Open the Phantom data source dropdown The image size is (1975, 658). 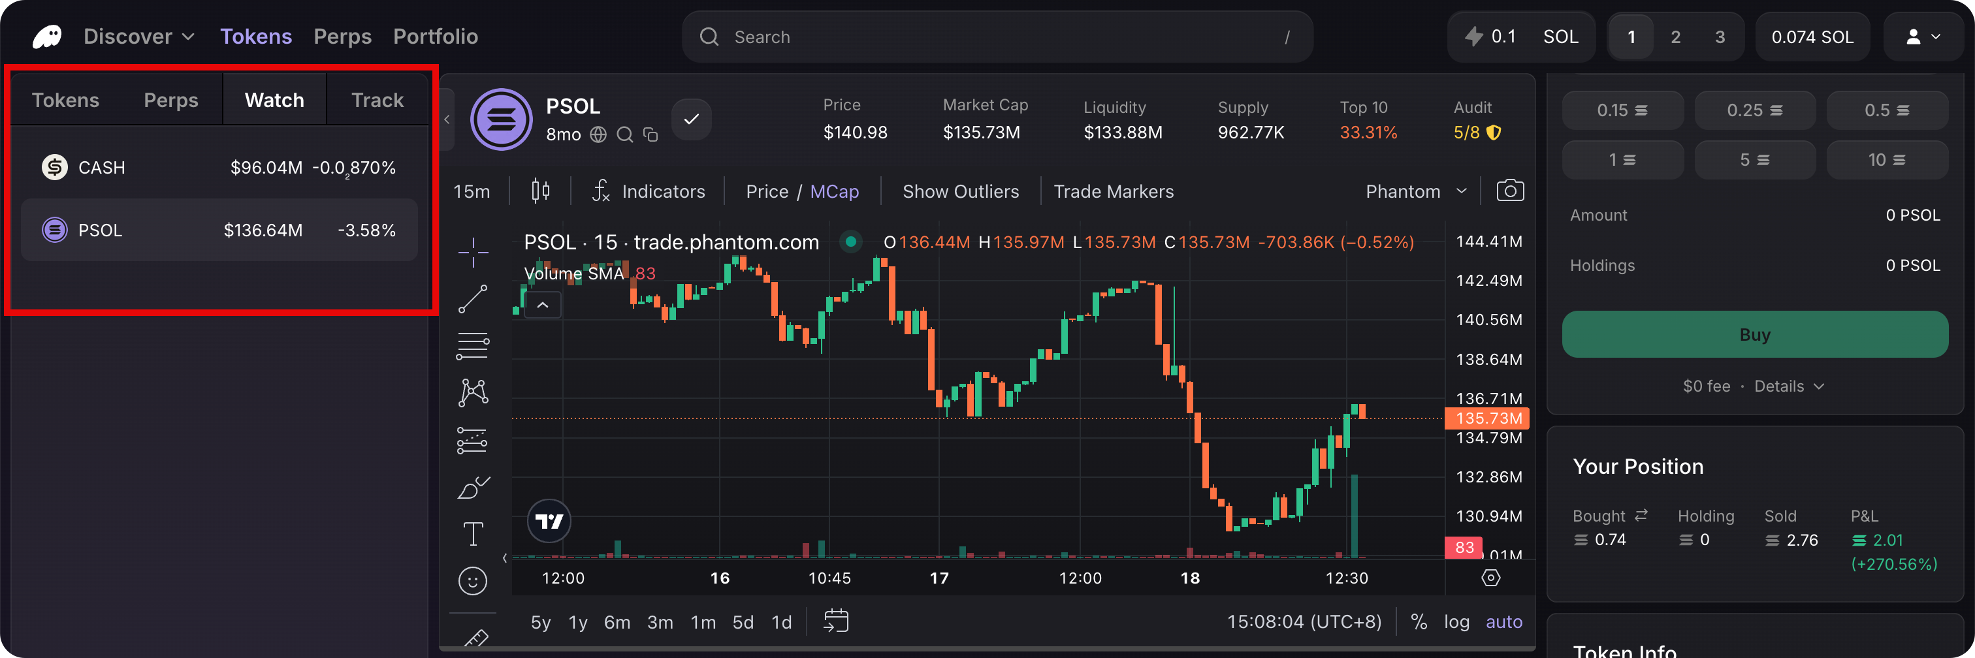coord(1415,190)
